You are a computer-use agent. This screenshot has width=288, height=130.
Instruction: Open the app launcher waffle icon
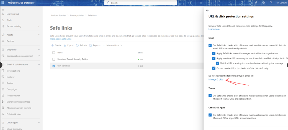coord(3,3)
